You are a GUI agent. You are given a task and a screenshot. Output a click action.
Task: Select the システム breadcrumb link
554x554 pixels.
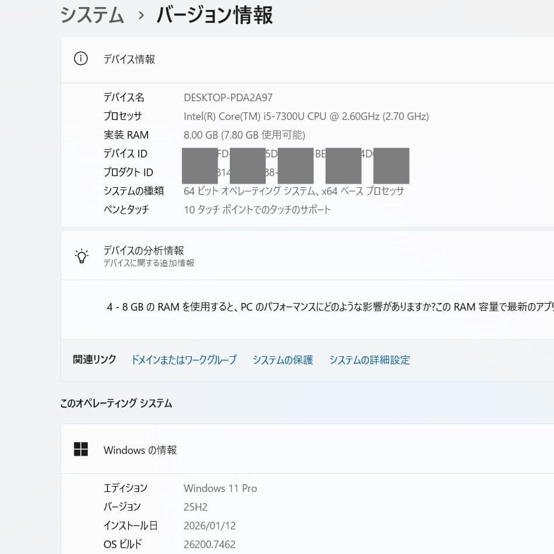[x=91, y=16]
